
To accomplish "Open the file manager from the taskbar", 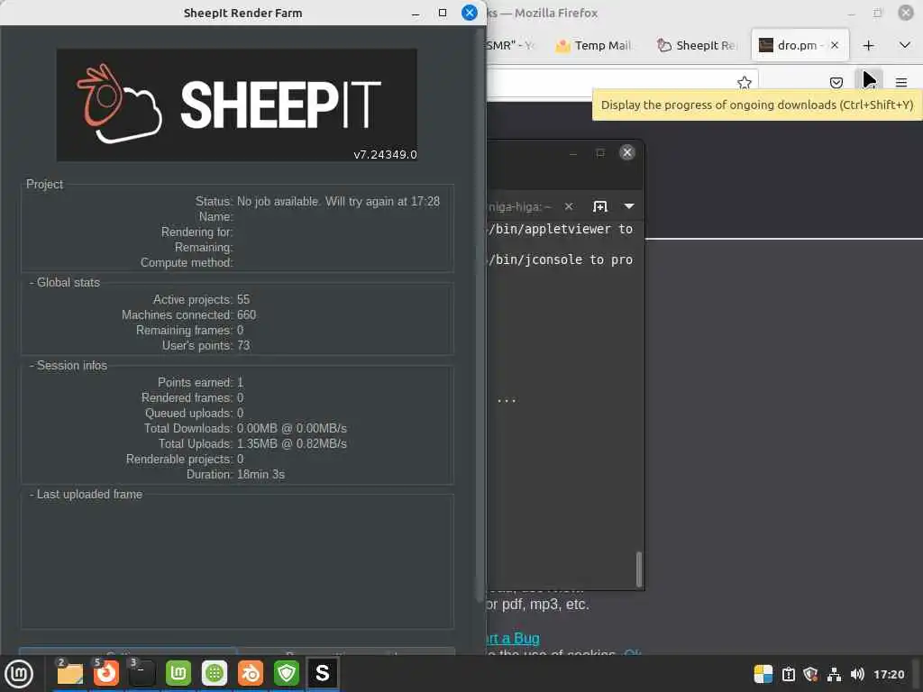I will tap(70, 673).
